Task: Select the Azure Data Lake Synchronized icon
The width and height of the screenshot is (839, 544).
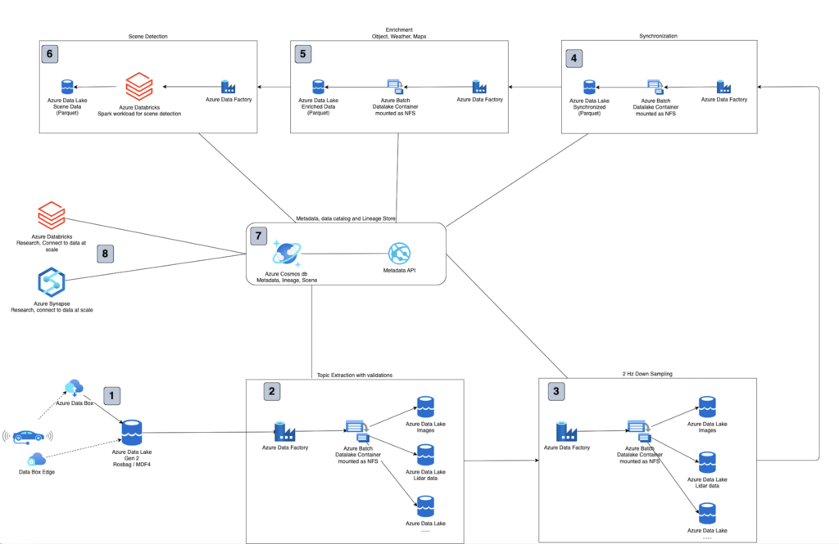Action: [x=588, y=87]
